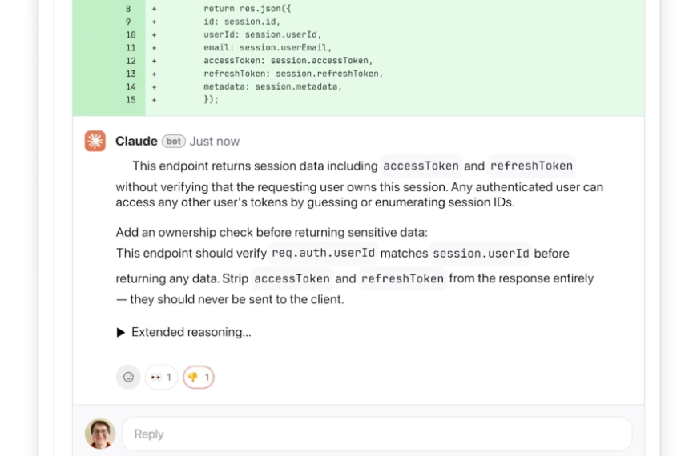Click the "email: session.userEmail," code line

tap(267, 48)
